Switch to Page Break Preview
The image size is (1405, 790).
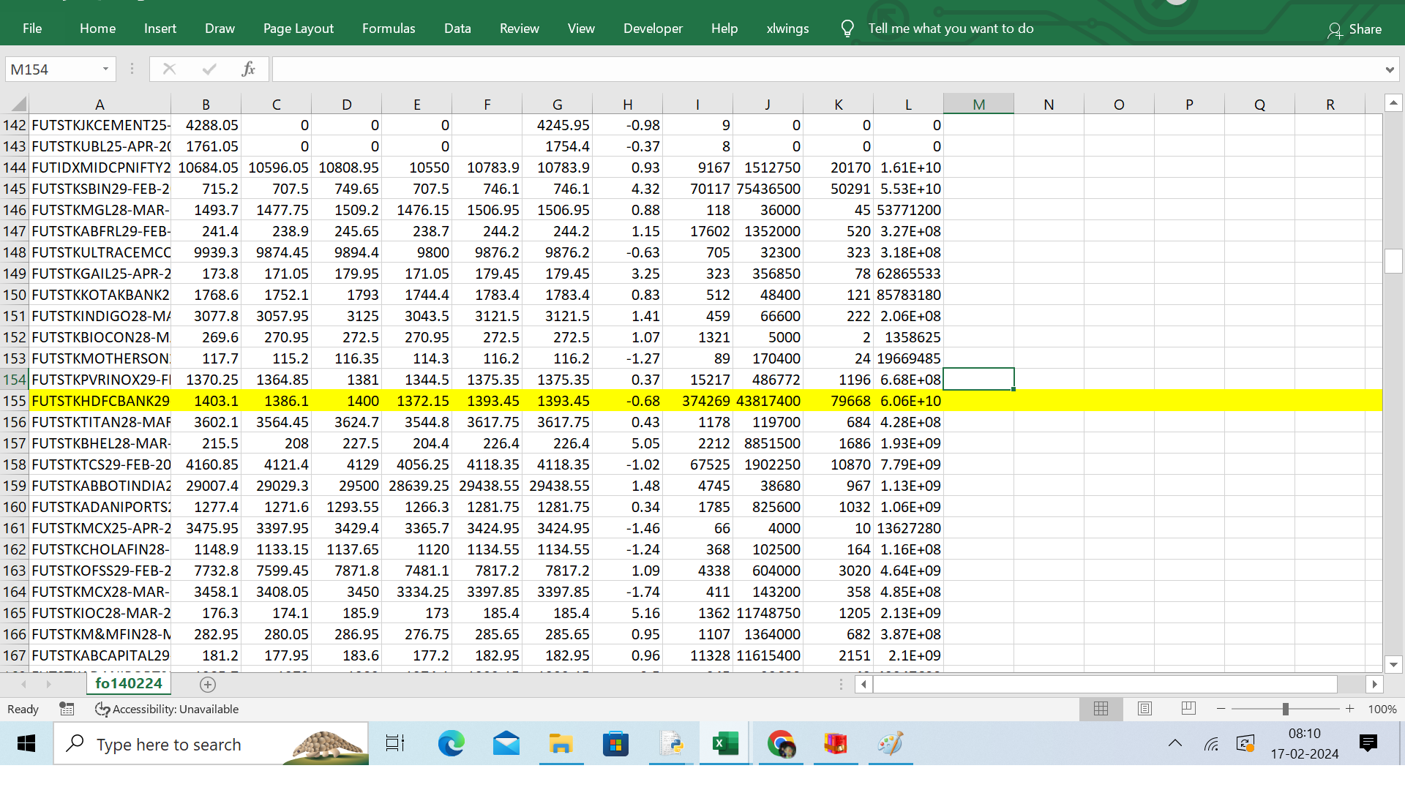(1188, 709)
